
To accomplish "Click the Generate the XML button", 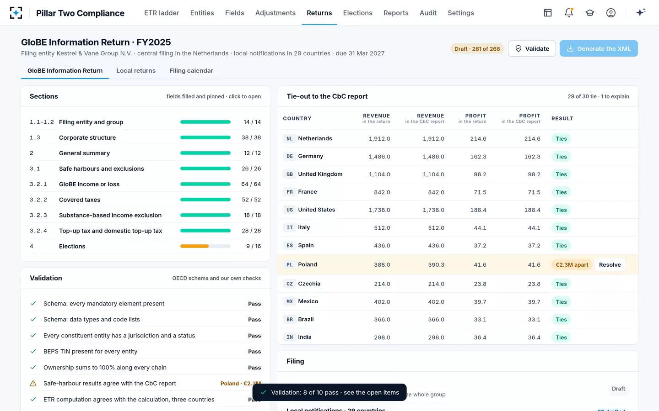I will click(599, 48).
